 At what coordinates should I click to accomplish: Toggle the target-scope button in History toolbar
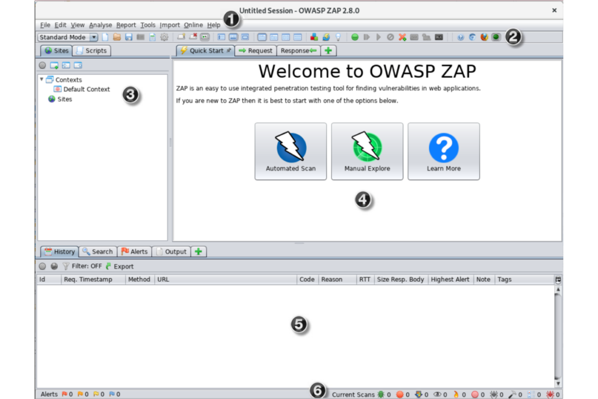point(42,266)
